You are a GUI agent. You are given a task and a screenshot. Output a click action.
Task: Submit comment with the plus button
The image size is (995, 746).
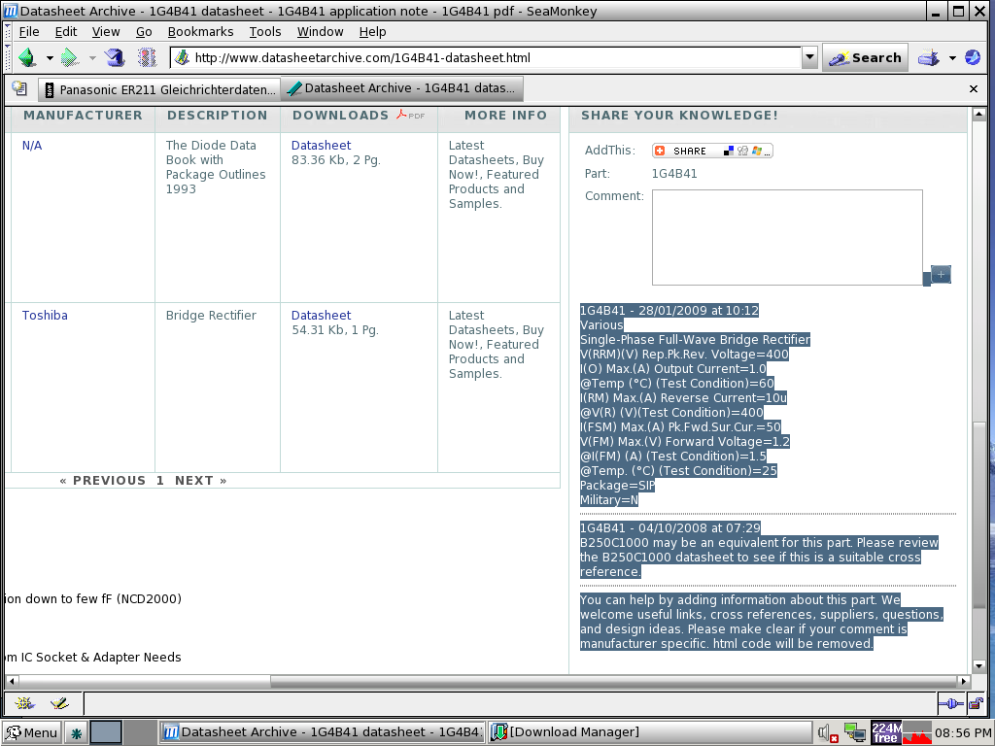click(941, 274)
